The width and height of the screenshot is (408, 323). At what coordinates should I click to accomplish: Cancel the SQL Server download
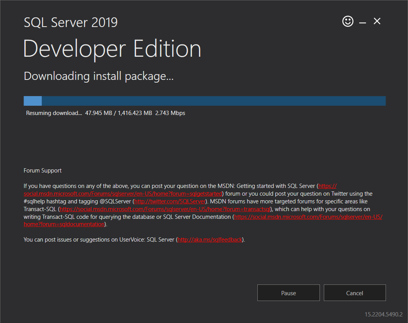click(x=355, y=293)
